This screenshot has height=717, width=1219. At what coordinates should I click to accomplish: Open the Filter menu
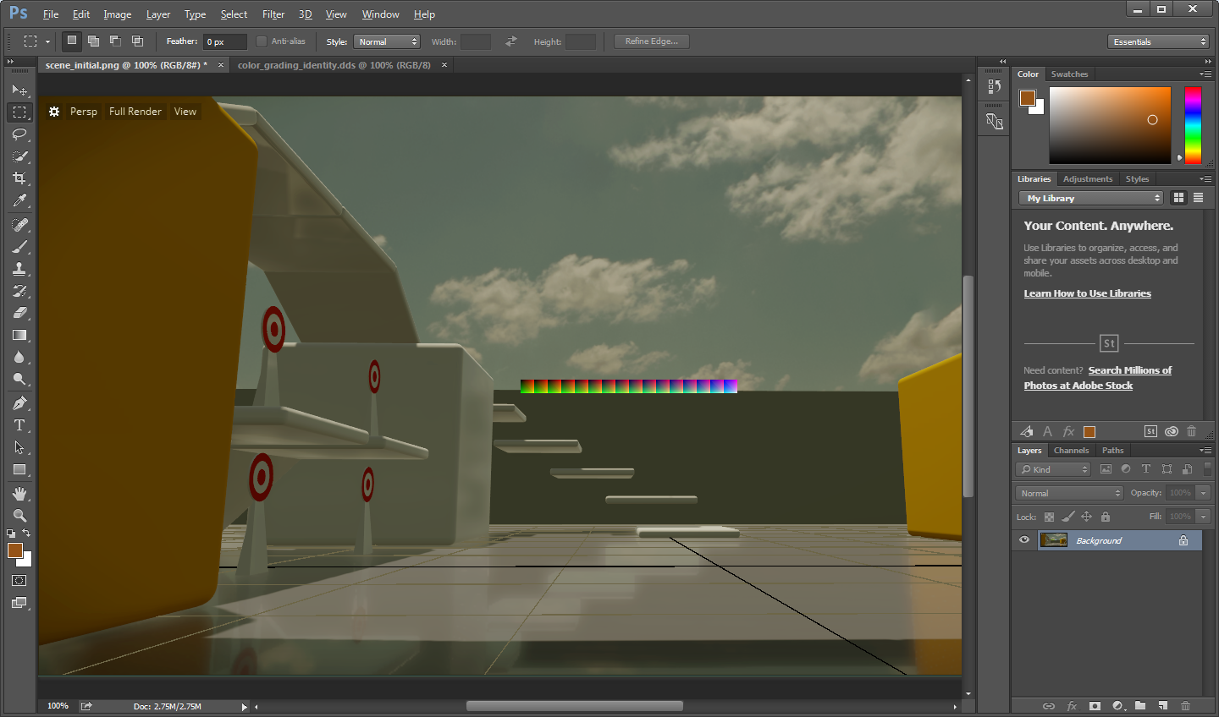click(x=273, y=14)
